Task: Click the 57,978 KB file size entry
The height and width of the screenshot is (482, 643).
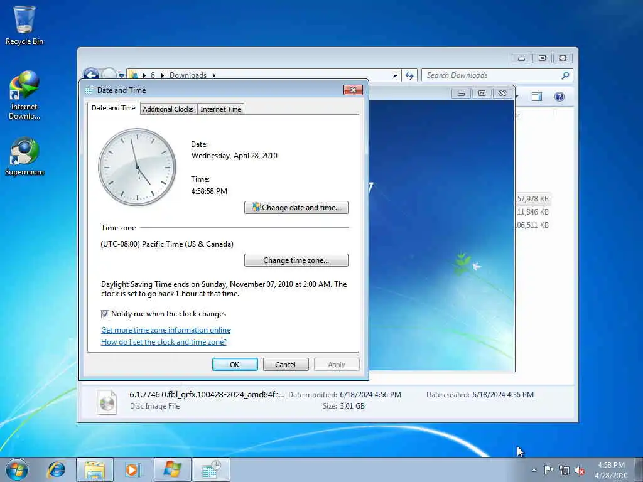Action: click(532, 199)
